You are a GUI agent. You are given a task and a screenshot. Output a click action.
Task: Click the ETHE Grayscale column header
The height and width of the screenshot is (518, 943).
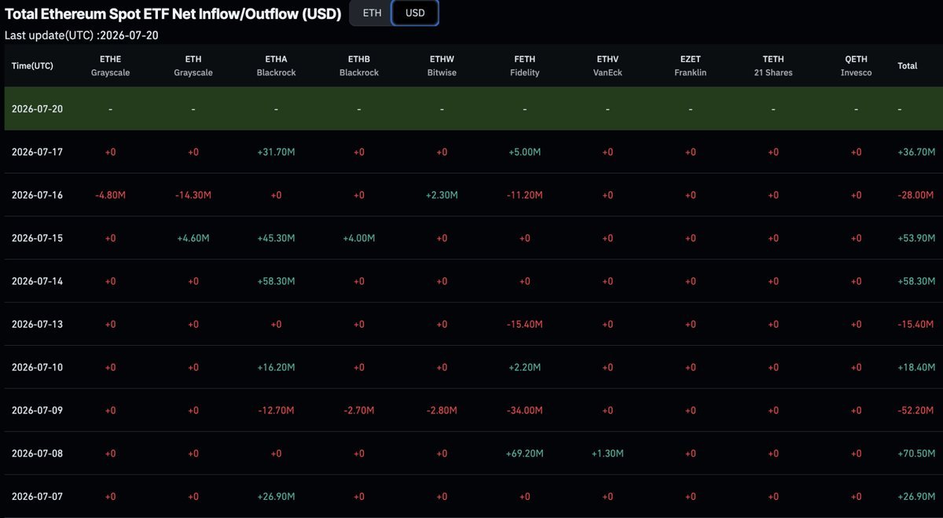[x=110, y=66]
